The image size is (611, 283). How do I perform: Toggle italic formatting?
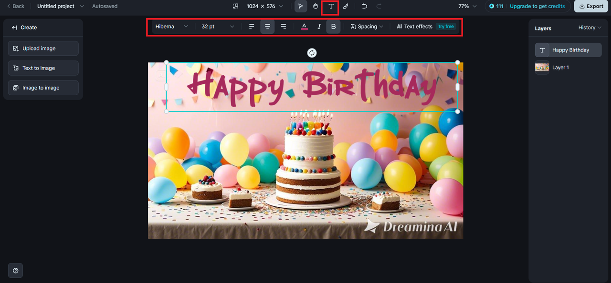[x=319, y=27]
